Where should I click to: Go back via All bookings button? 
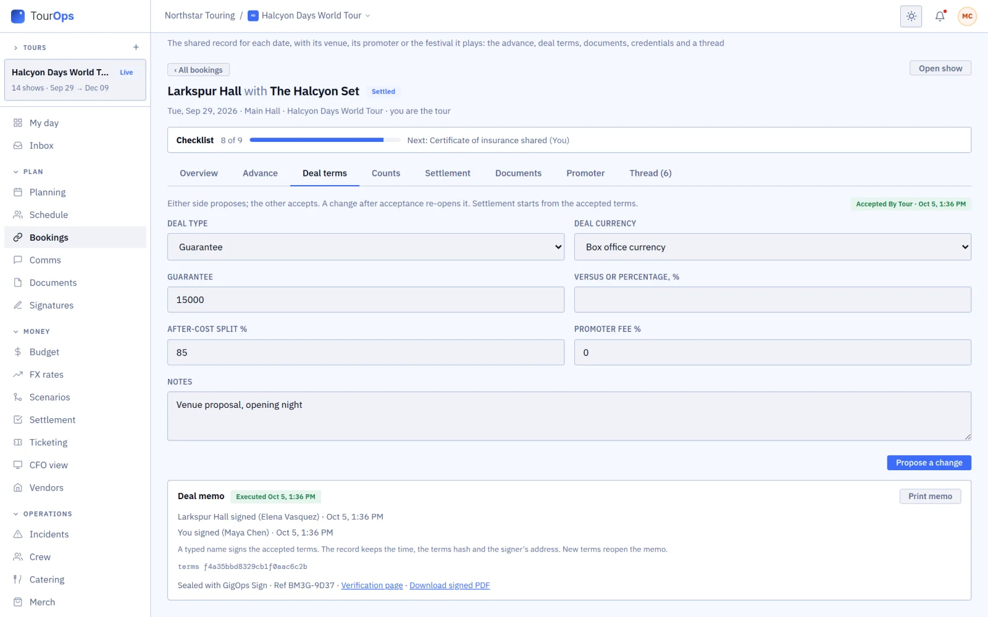(198, 70)
